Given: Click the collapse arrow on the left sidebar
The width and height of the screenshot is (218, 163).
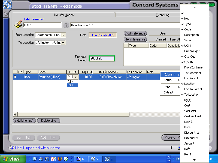Looking at the screenshot, I should tap(6, 14).
